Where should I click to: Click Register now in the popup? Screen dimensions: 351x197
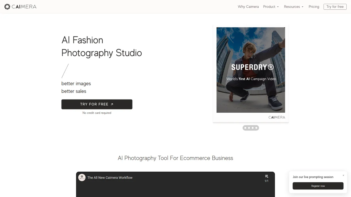coord(318,186)
